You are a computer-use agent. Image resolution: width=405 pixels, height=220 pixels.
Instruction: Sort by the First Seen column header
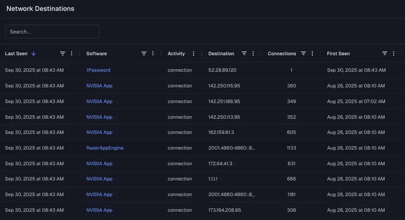pos(338,53)
